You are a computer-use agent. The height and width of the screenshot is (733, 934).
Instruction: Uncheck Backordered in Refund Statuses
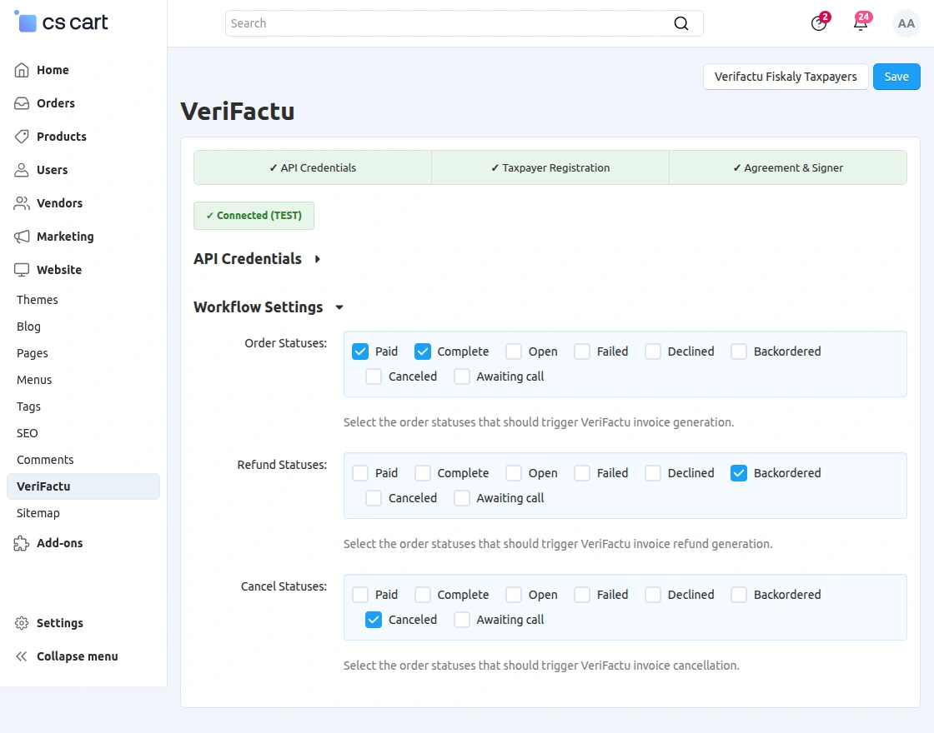pyautogui.click(x=739, y=473)
